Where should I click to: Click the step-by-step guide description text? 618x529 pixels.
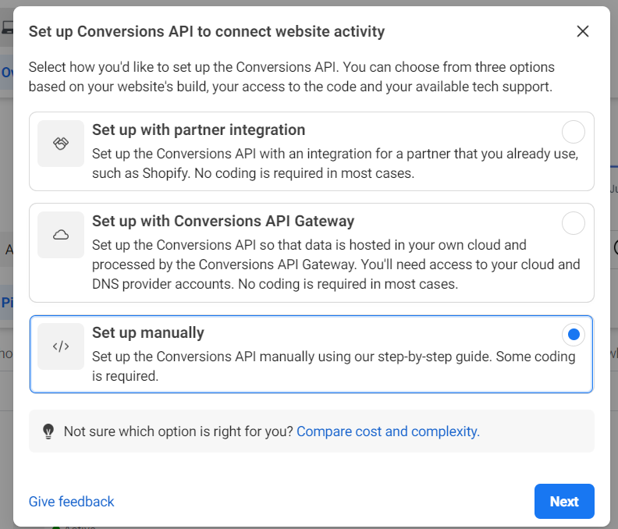(333, 366)
